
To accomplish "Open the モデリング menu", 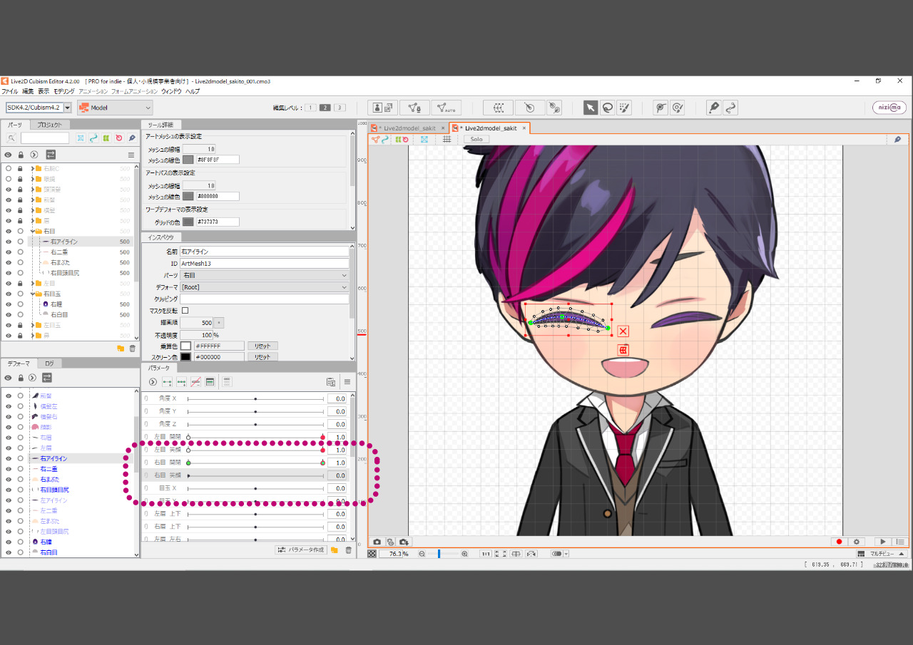I will (63, 91).
